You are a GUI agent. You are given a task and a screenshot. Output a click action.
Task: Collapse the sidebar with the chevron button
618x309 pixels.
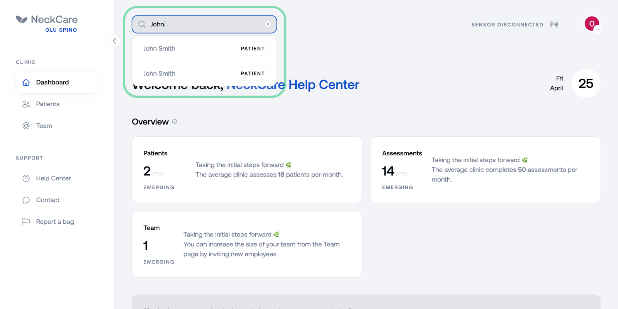point(114,41)
